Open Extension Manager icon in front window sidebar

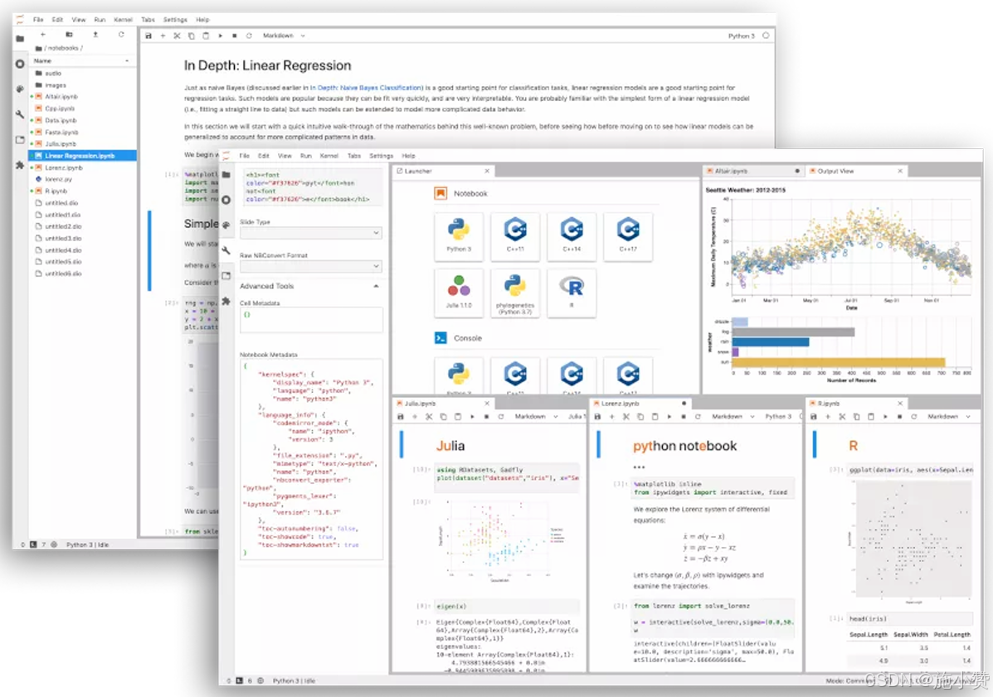[226, 301]
